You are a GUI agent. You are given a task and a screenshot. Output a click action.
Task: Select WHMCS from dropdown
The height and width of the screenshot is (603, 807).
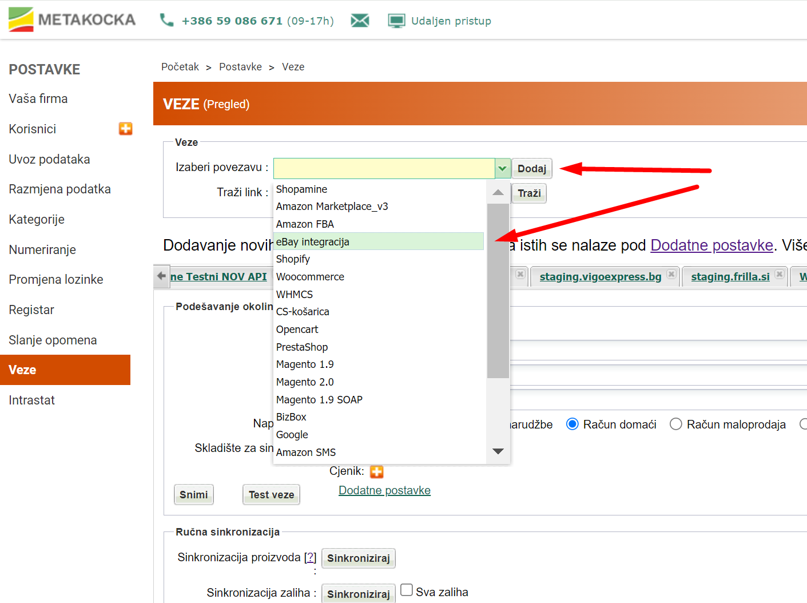380,295
